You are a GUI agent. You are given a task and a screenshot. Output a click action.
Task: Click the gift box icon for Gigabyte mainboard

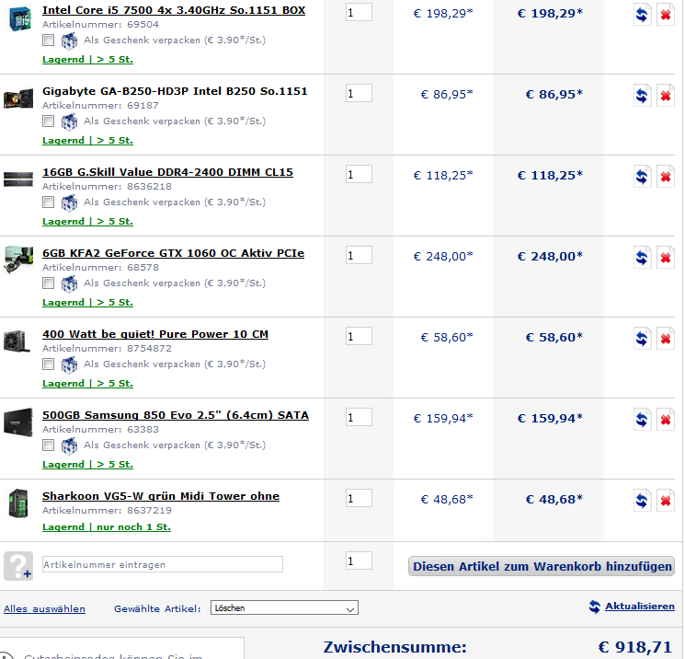click(69, 122)
